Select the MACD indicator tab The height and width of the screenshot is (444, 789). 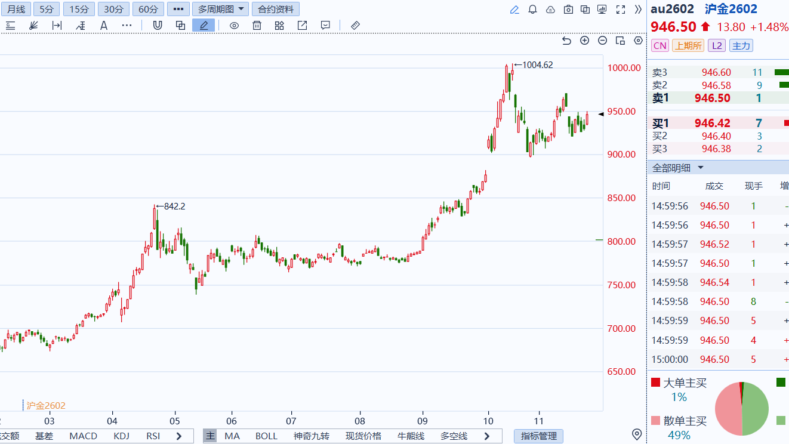[83, 436]
